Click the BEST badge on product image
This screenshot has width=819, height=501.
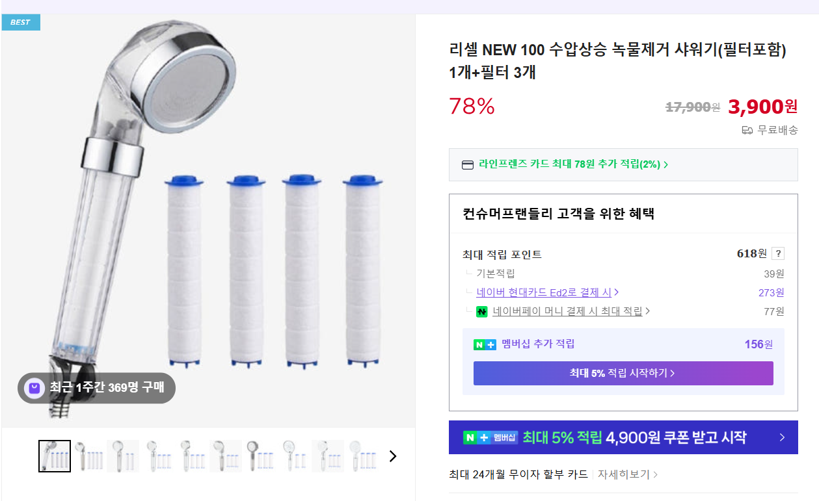click(21, 22)
